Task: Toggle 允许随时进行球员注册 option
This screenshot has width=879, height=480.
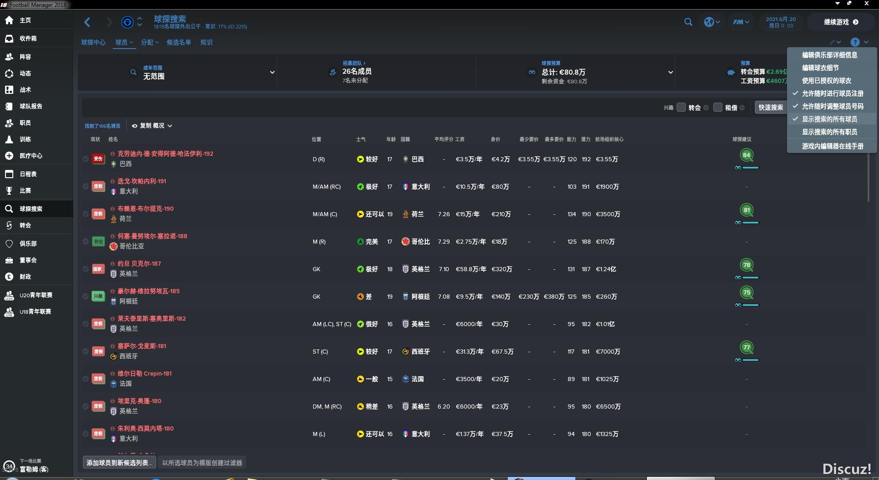Action: (832, 93)
